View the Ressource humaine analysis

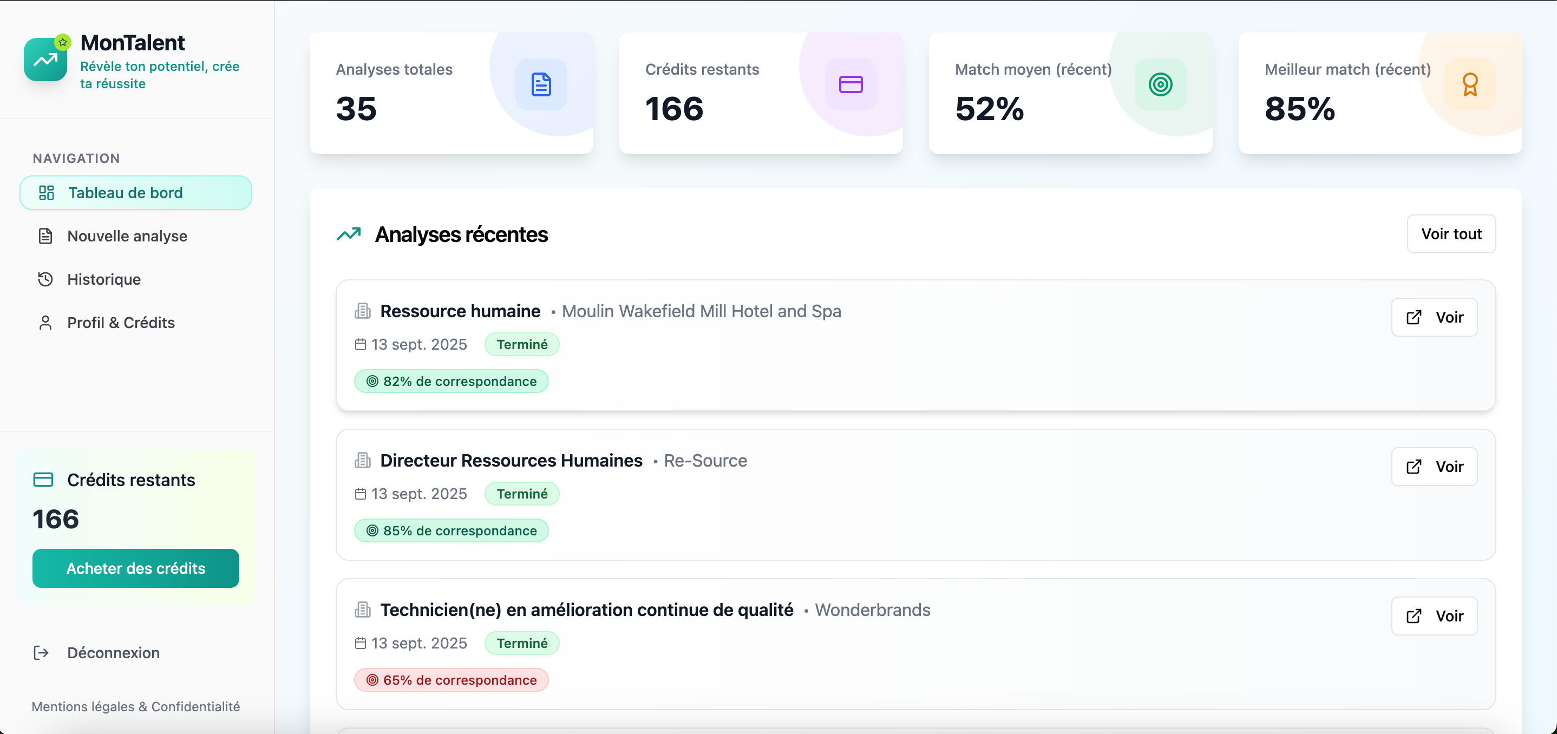tap(1434, 317)
